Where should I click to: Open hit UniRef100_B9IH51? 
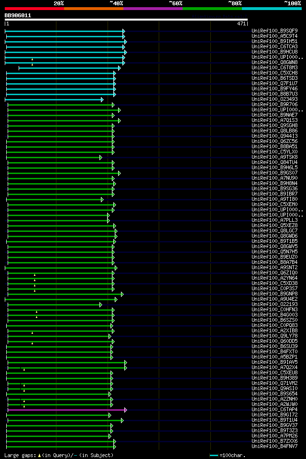click(274, 41)
